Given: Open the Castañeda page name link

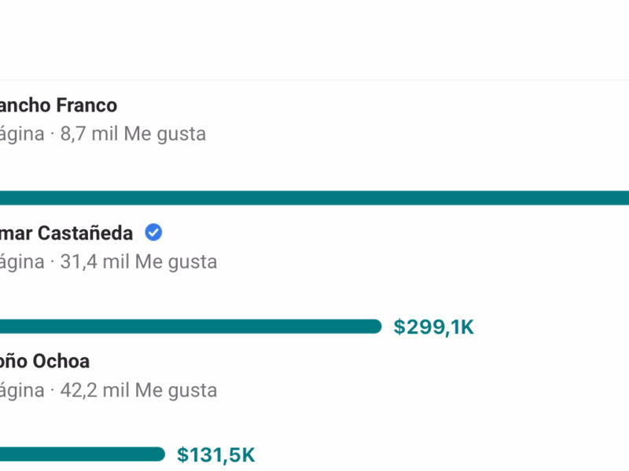Looking at the screenshot, I should tap(66, 233).
